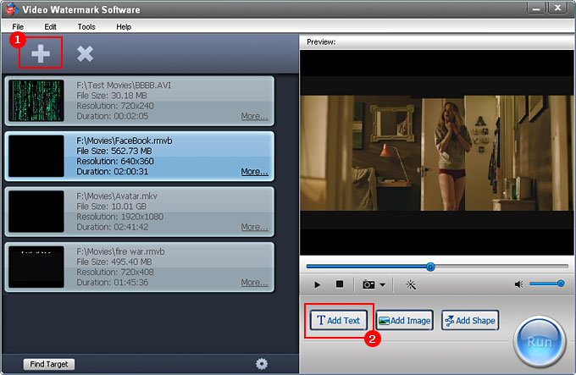Start processing with Run button
Image resolution: width=576 pixels, height=375 pixels.
(540, 341)
